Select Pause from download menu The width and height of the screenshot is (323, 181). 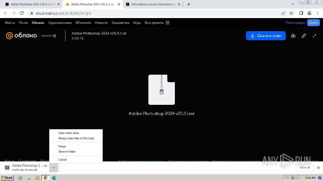tap(76, 146)
